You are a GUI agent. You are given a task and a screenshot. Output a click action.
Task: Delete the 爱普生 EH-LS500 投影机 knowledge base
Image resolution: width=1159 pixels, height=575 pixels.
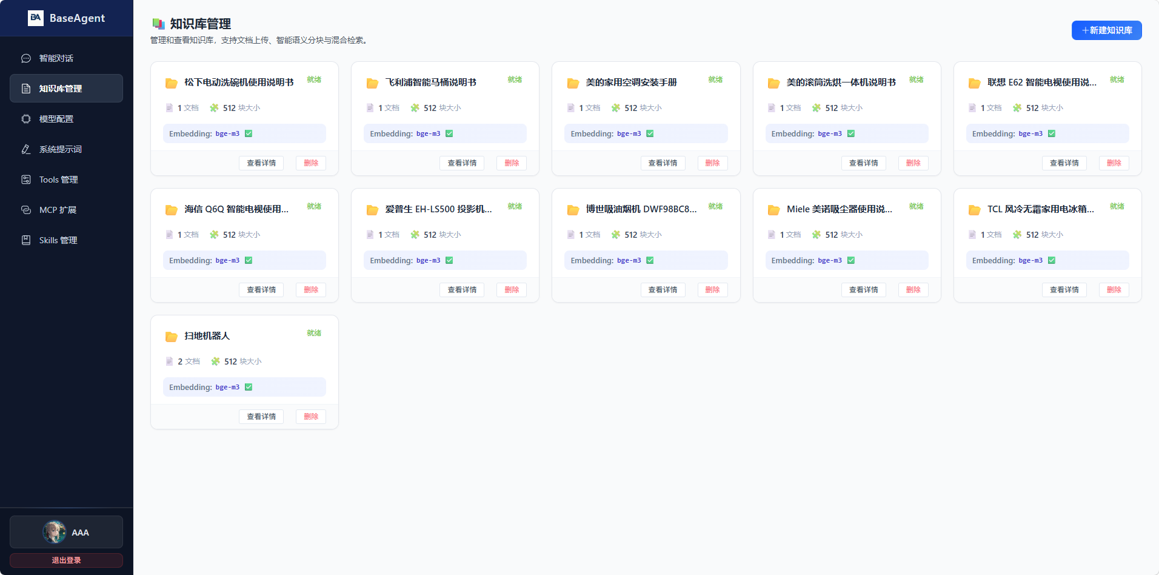coord(512,290)
